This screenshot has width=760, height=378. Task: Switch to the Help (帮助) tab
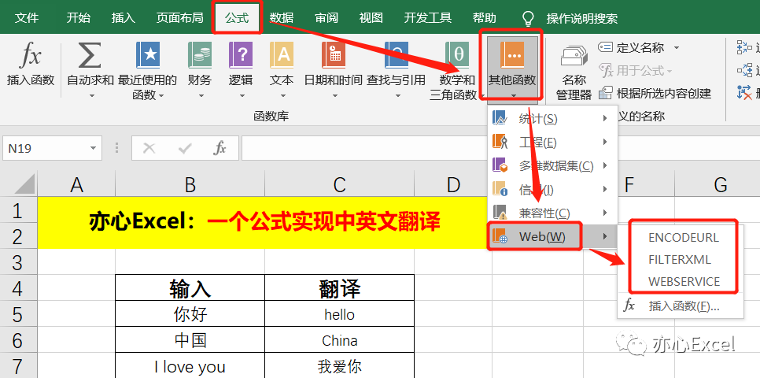click(484, 18)
